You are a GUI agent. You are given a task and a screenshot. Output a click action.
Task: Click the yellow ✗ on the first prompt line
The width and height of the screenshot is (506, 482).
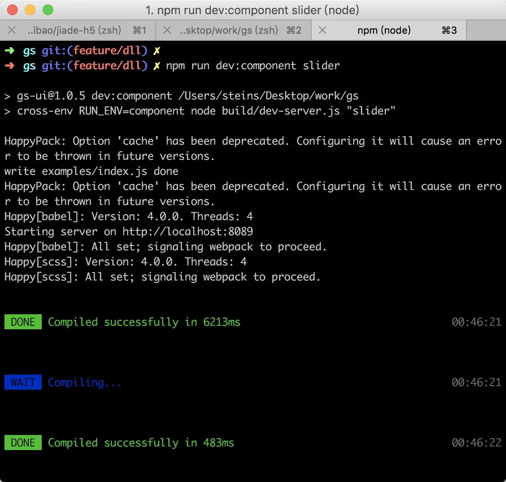coord(157,51)
